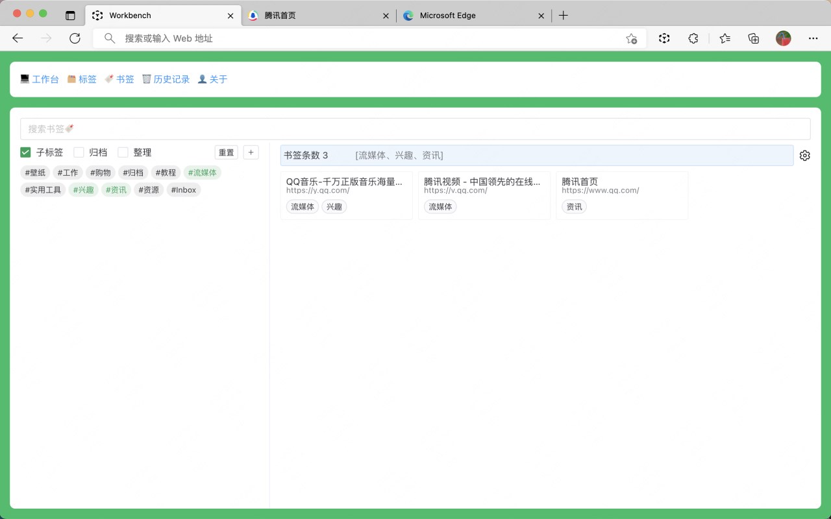831x519 pixels.
Task: Open the user profile avatar
Action: (783, 38)
